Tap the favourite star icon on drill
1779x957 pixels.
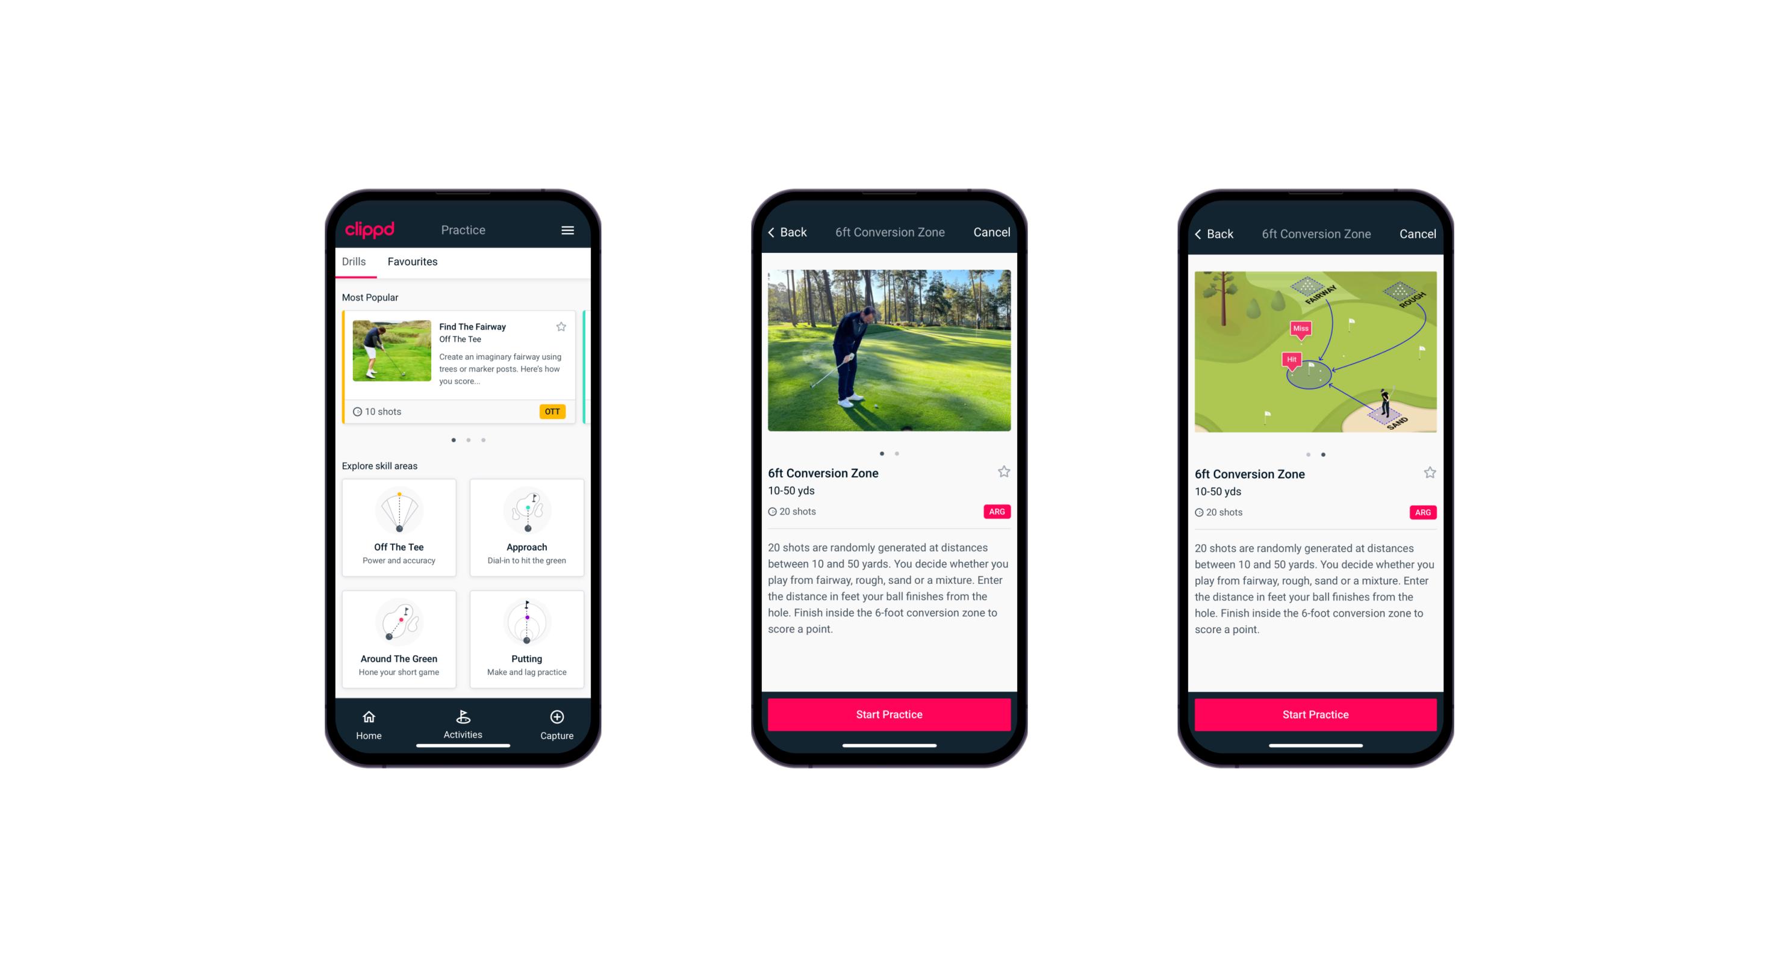[x=1003, y=474]
